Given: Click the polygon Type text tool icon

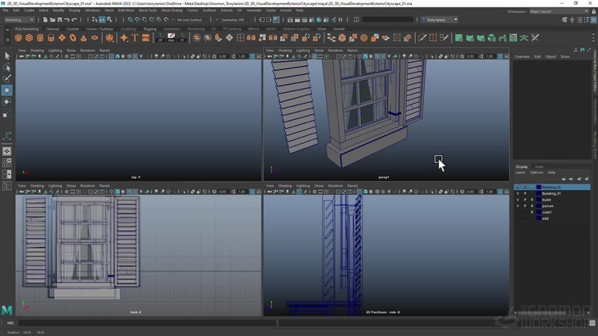Looking at the screenshot, I should (x=135, y=38).
